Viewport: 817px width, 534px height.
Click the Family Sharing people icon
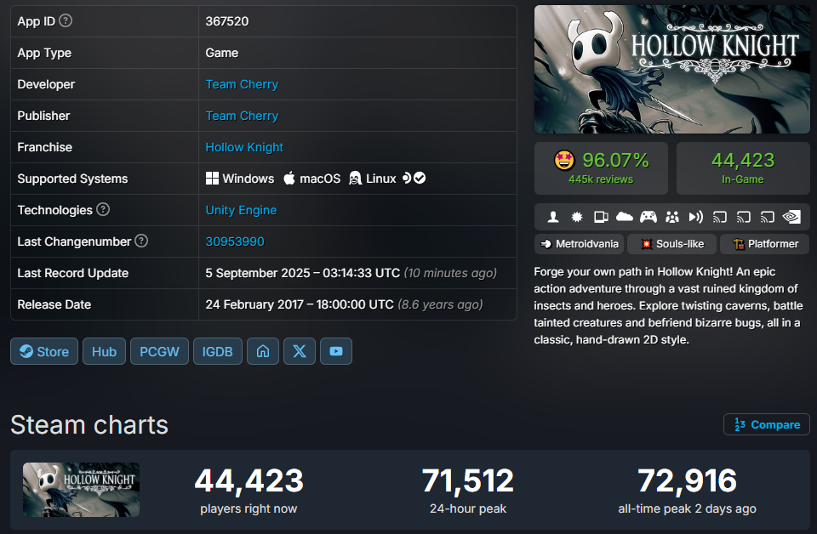coord(672,217)
